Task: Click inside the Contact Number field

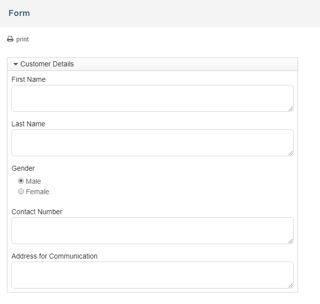Action: (x=153, y=231)
